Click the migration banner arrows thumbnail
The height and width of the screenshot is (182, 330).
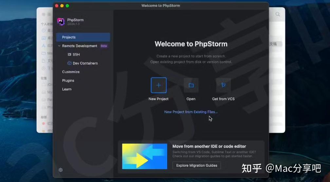(145, 156)
